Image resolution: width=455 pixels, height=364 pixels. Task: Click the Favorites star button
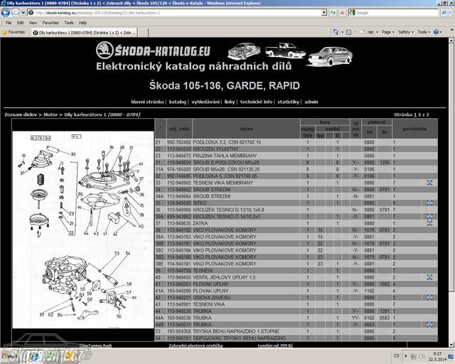coord(14,32)
